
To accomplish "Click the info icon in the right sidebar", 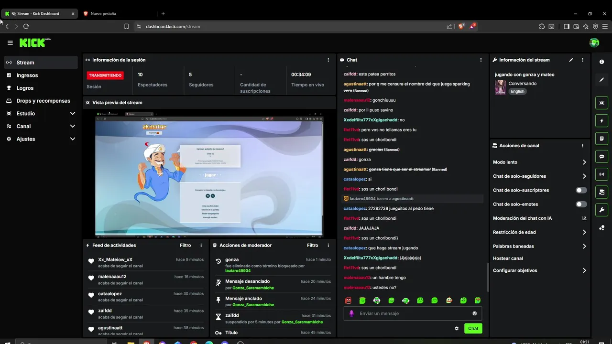I will pyautogui.click(x=602, y=62).
